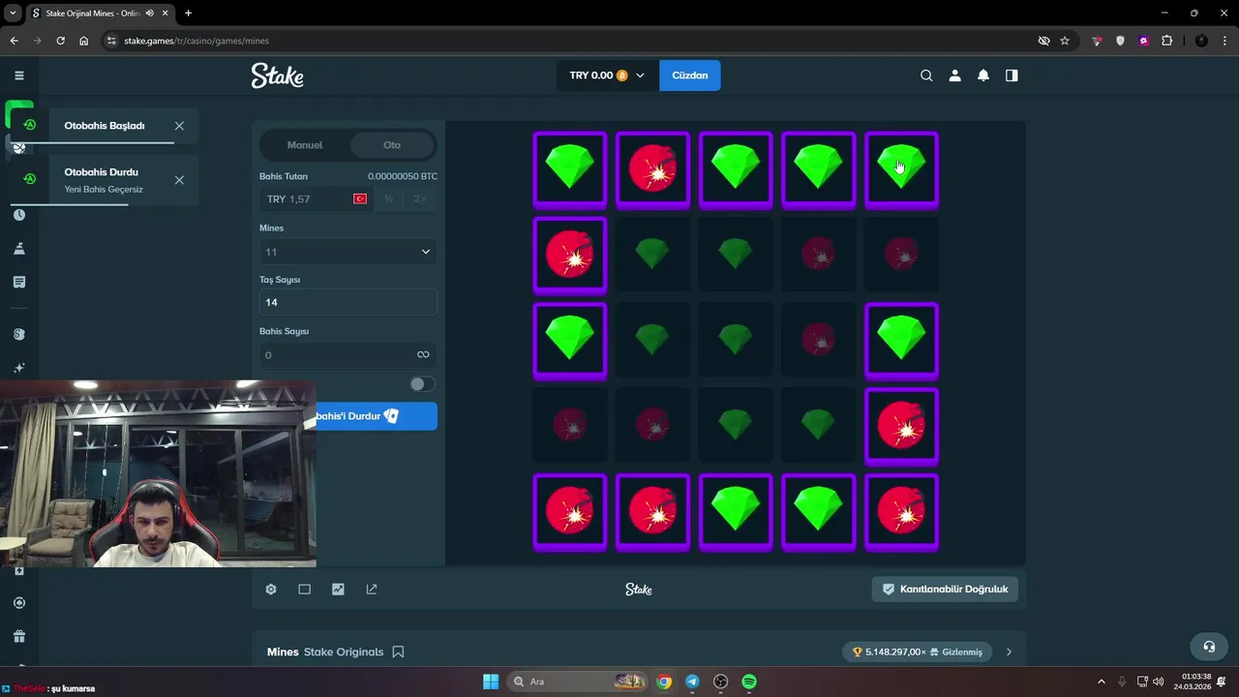Open the Stake Originals icon in sidebar
The height and width of the screenshot is (697, 1239).
click(x=18, y=334)
